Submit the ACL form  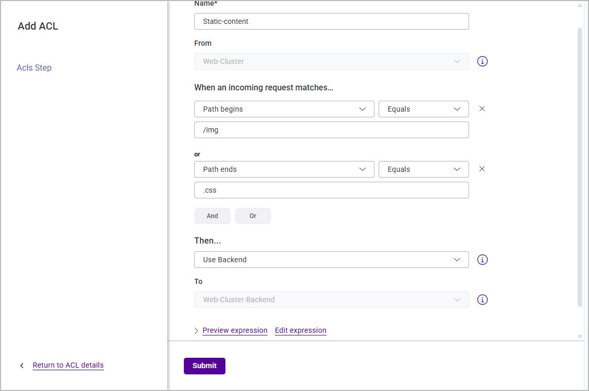click(x=204, y=366)
